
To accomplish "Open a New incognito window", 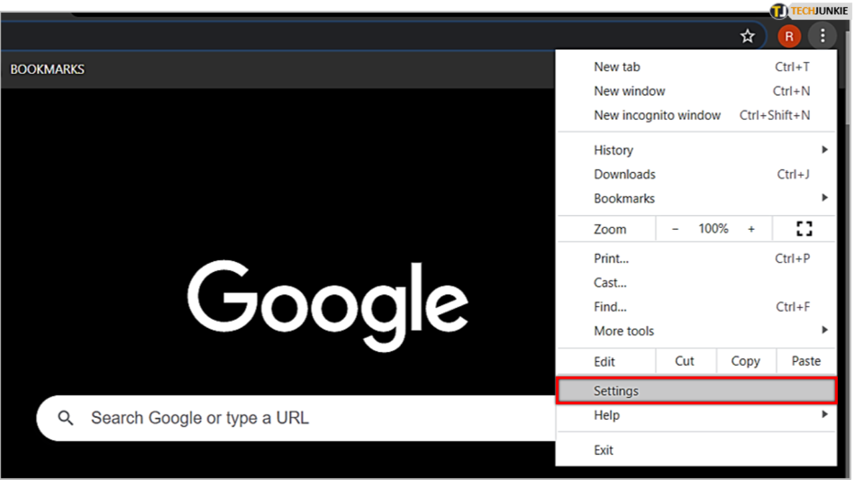I will pyautogui.click(x=657, y=115).
